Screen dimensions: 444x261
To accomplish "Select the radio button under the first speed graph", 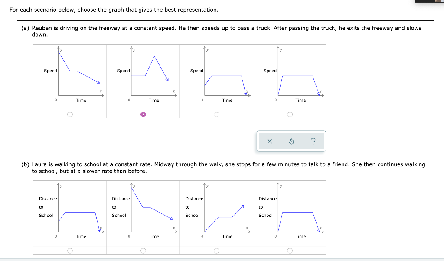I will (x=69, y=114).
